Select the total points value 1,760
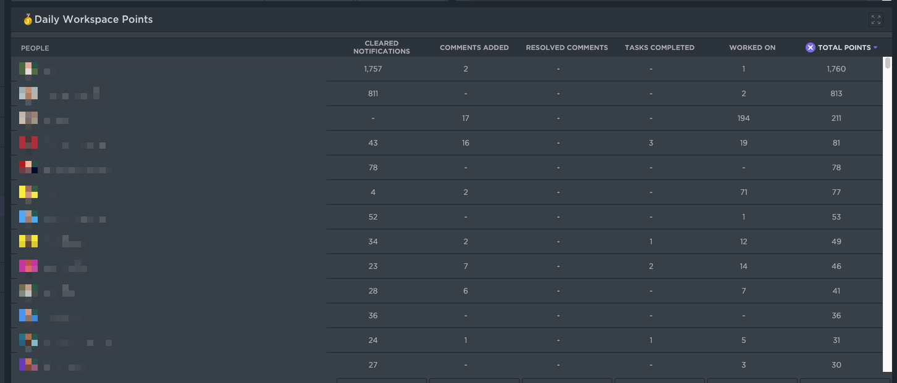Screen dimensions: 897x383 coord(836,69)
